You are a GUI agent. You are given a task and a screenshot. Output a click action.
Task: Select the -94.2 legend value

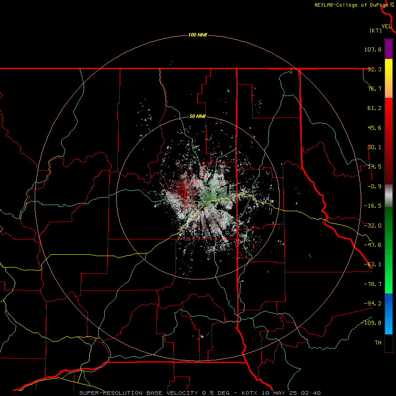coord(373,303)
